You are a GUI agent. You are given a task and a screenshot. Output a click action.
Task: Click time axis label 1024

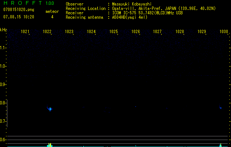click(x=91, y=32)
